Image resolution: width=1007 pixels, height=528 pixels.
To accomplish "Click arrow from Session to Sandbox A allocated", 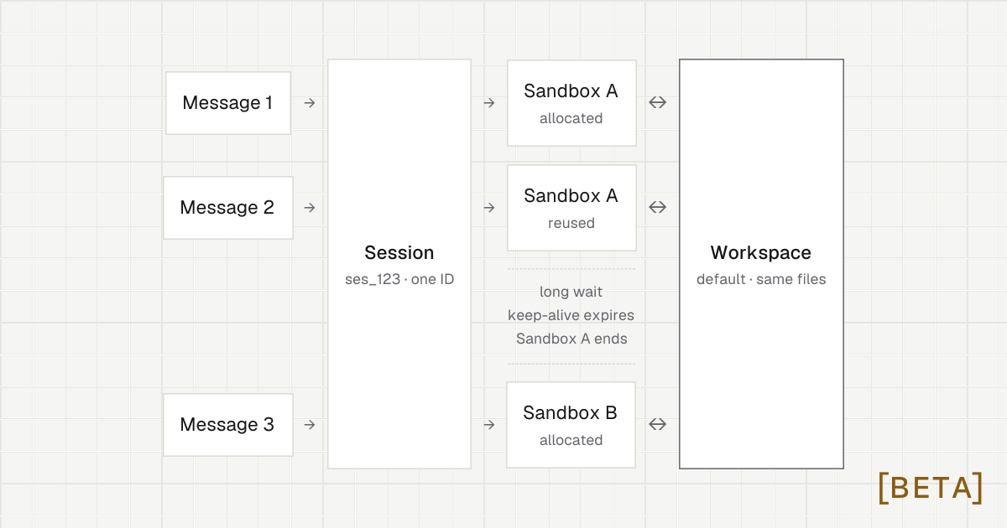I will 489,103.
